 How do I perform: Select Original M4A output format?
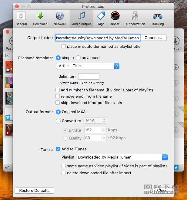[58, 112]
